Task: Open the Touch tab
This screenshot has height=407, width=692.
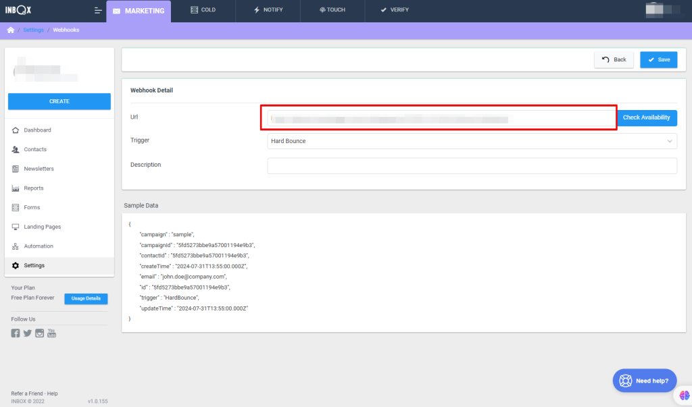Action: [x=331, y=11]
